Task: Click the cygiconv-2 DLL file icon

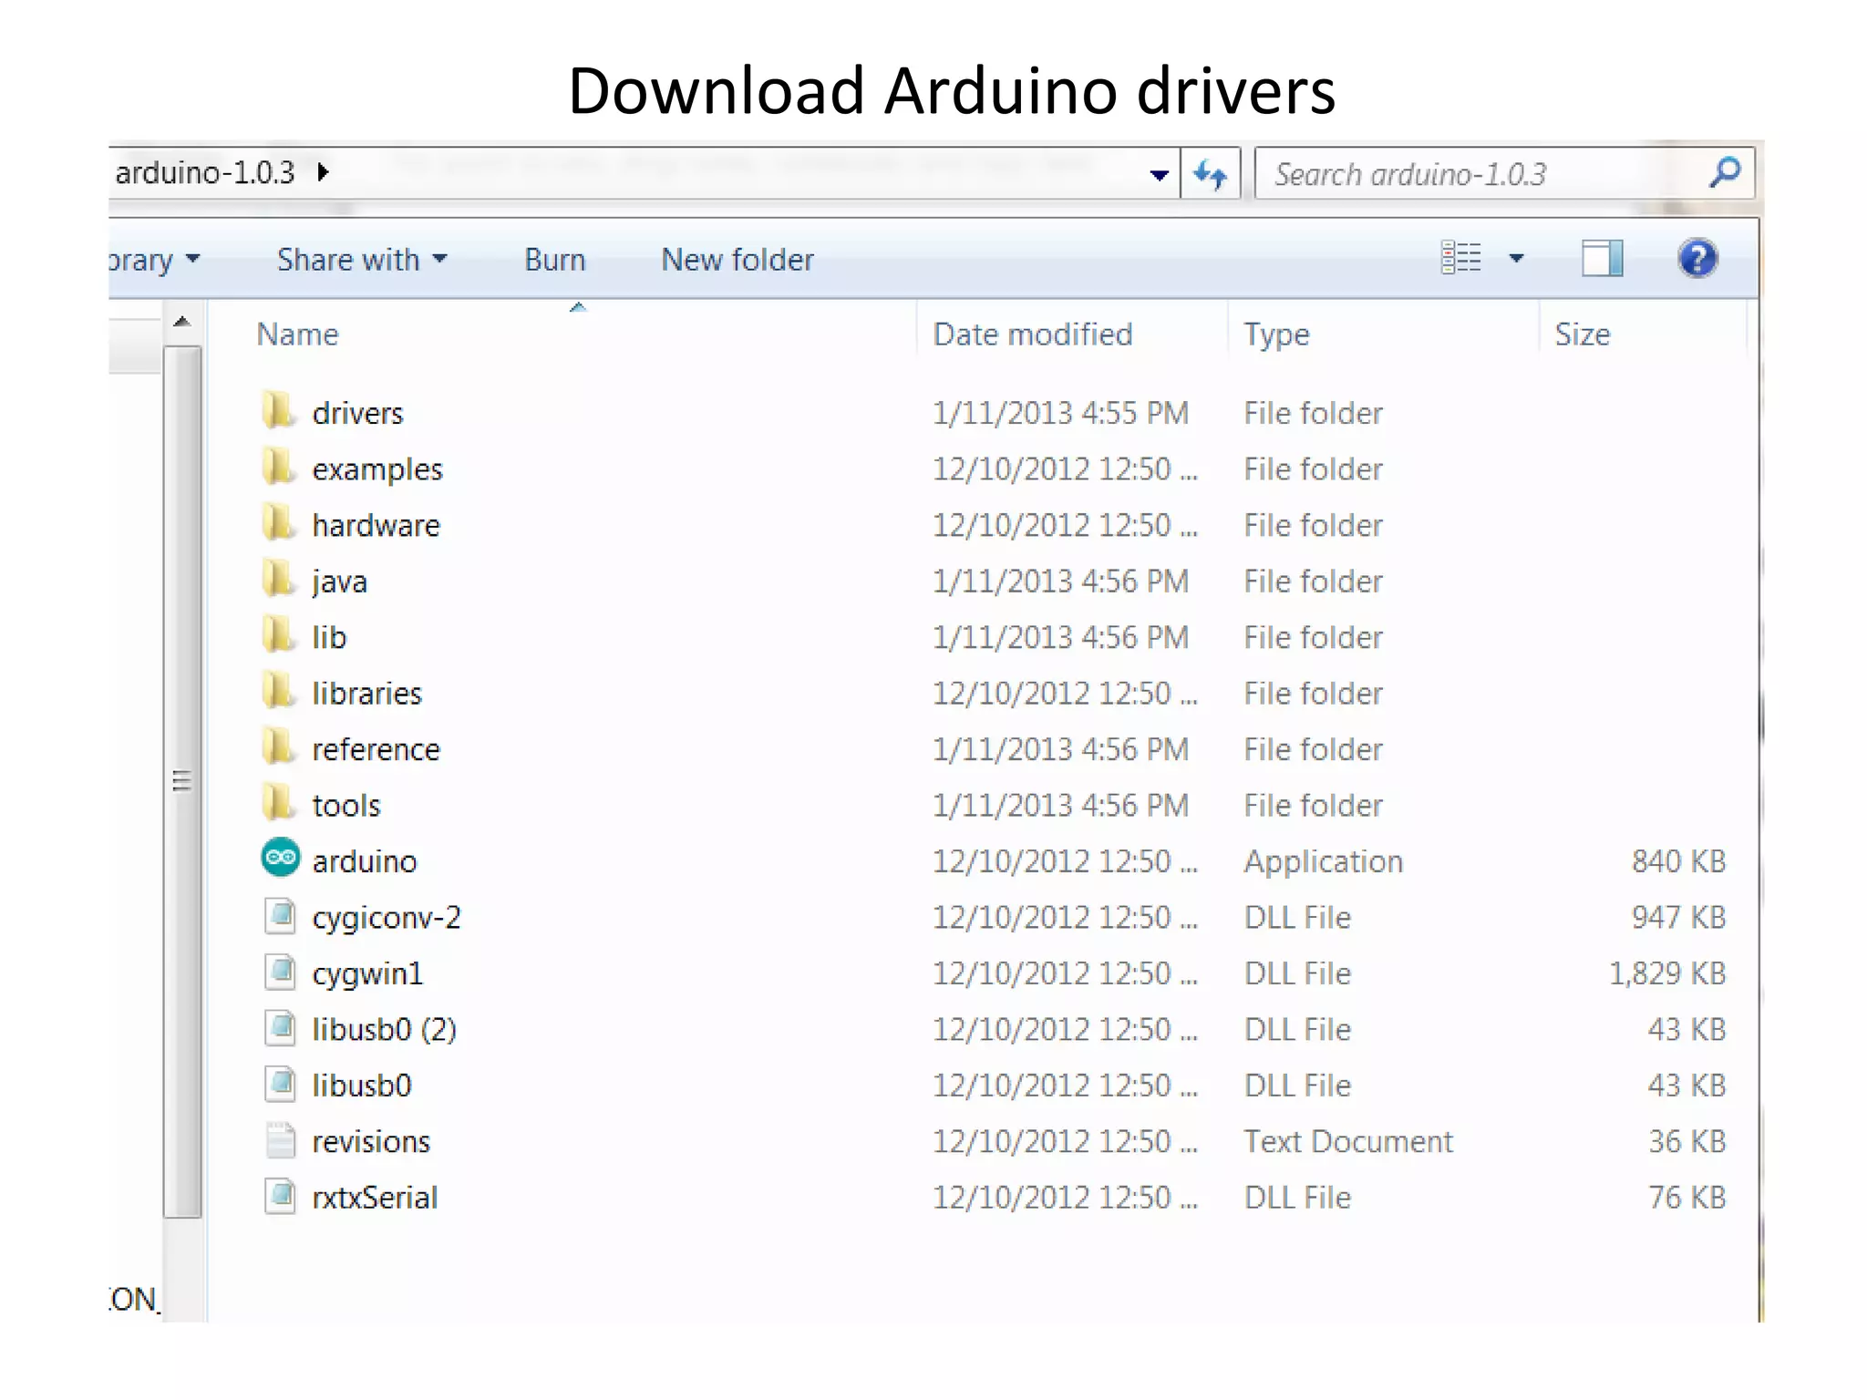Action: coord(281,916)
